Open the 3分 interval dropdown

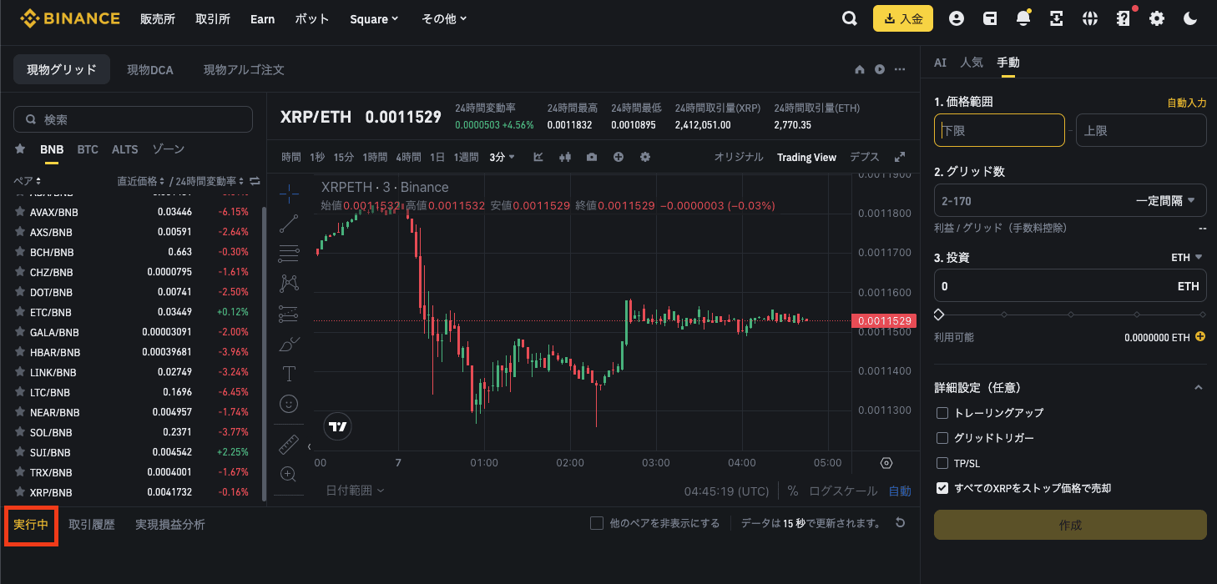pyautogui.click(x=502, y=157)
